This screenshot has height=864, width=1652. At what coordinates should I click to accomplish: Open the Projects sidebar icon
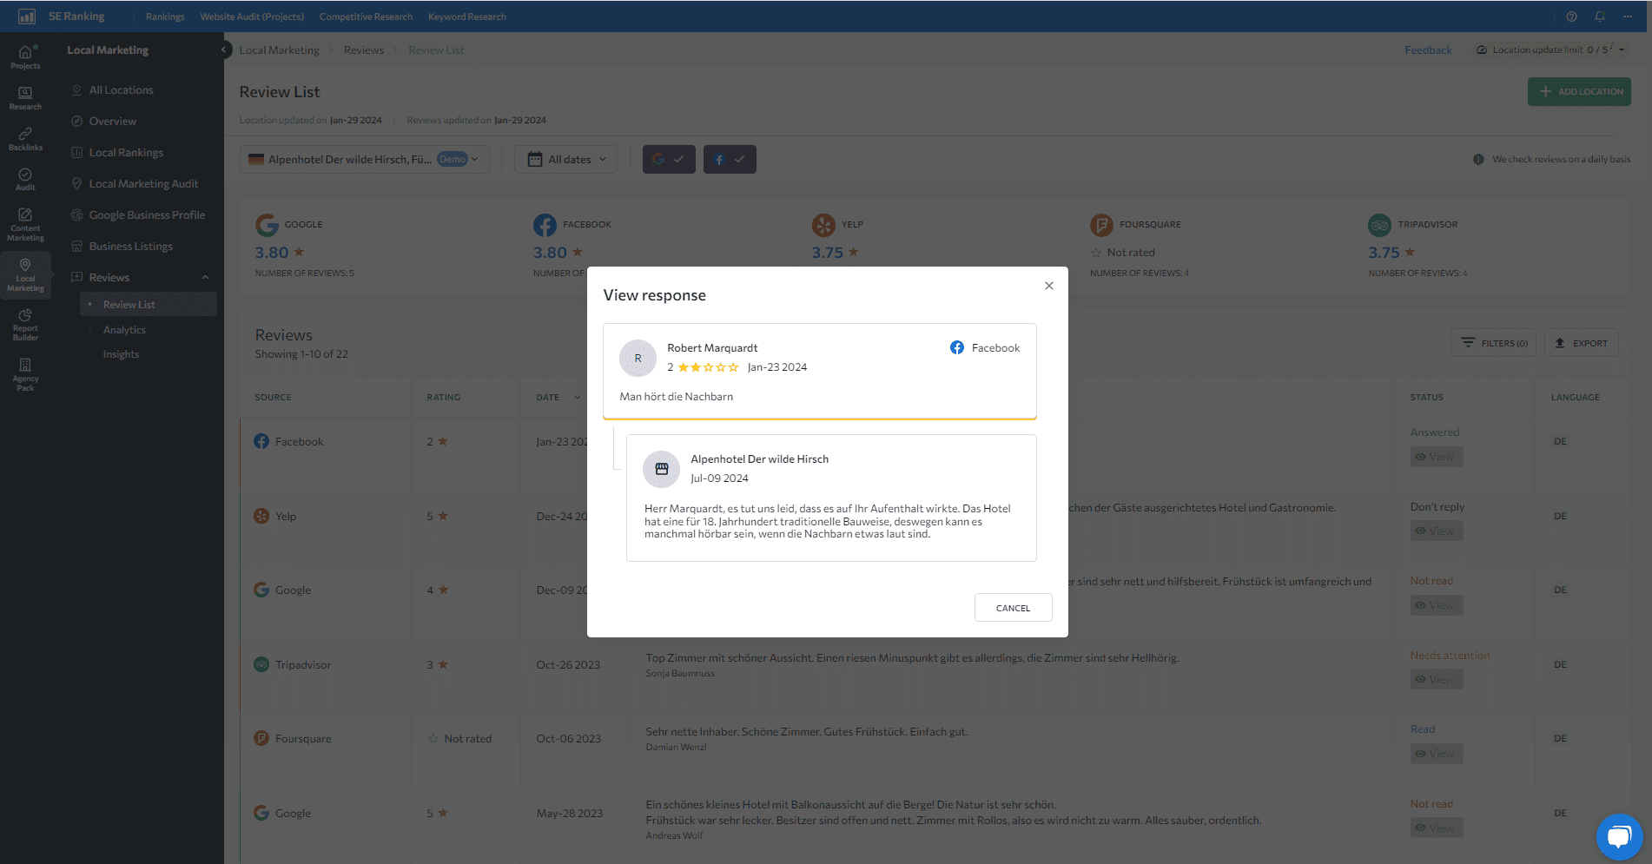25,56
